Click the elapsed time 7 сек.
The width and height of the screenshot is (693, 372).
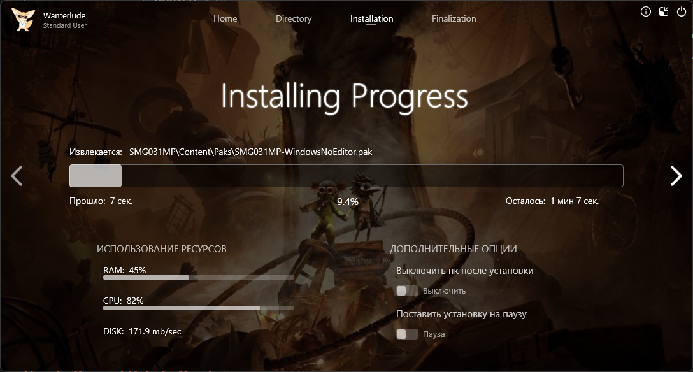[121, 201]
